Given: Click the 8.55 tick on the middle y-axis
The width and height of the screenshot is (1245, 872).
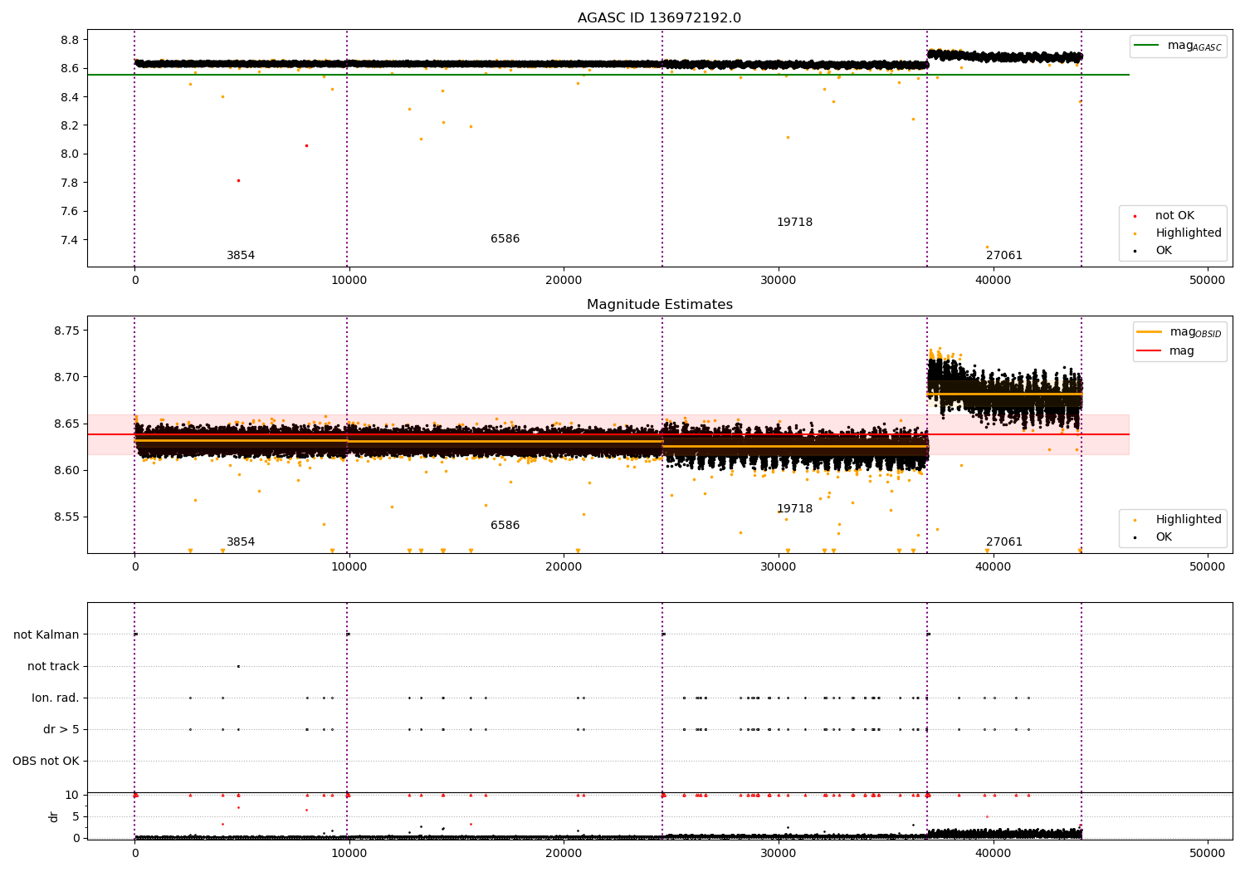Looking at the screenshot, I should (67, 517).
